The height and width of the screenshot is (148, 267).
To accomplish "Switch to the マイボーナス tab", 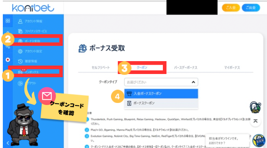I will tap(232, 68).
